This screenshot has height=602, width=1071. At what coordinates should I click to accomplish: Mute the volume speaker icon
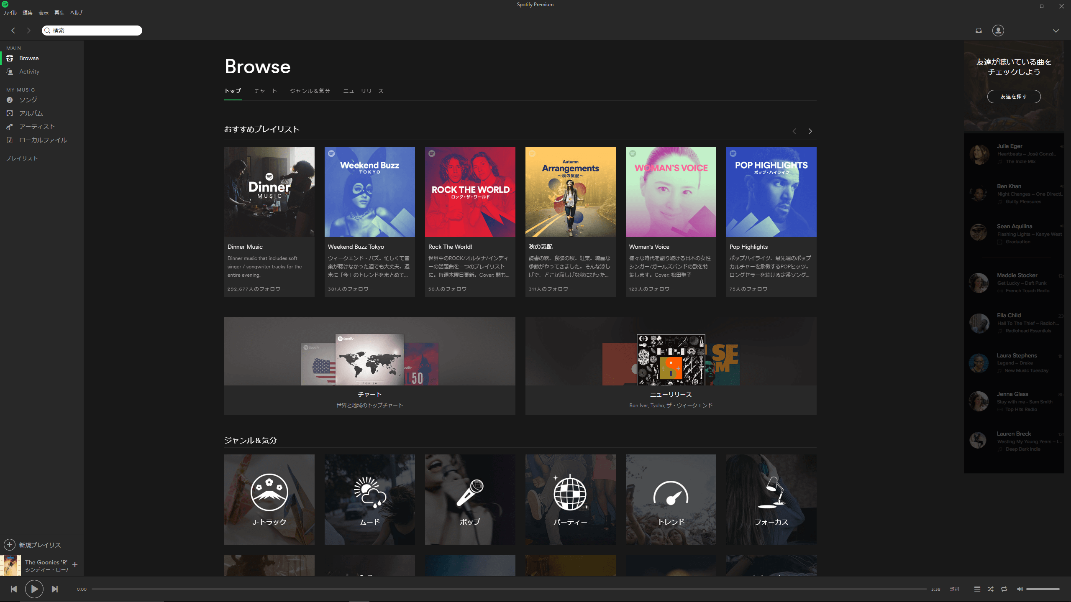pos(1020,589)
